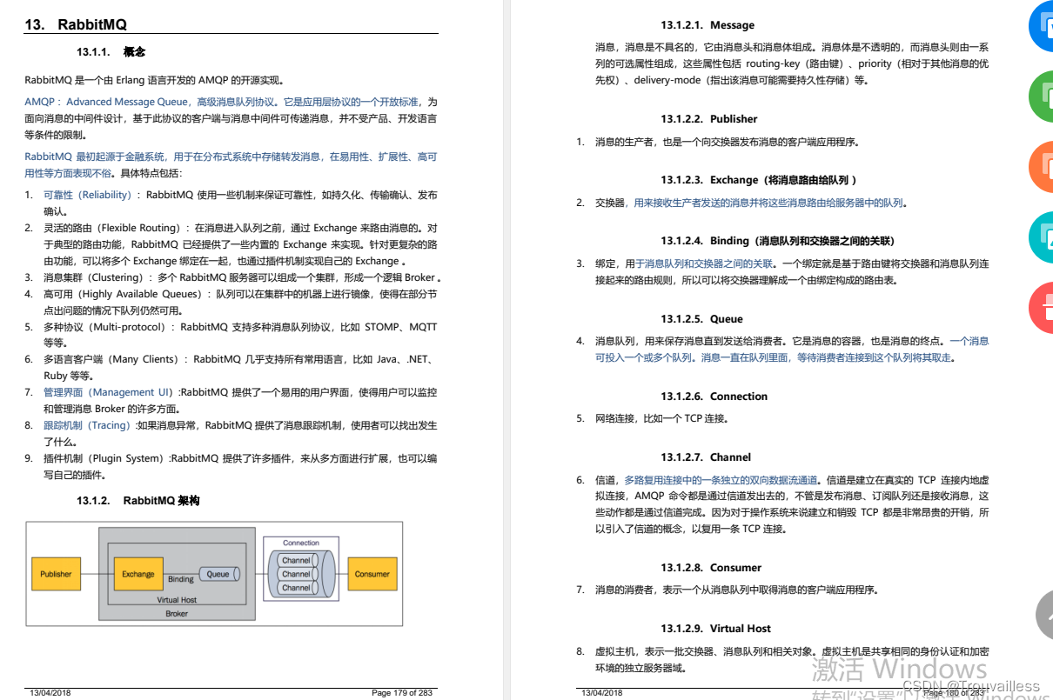
Task: Click the Connection label in the diagram
Action: coord(301,543)
